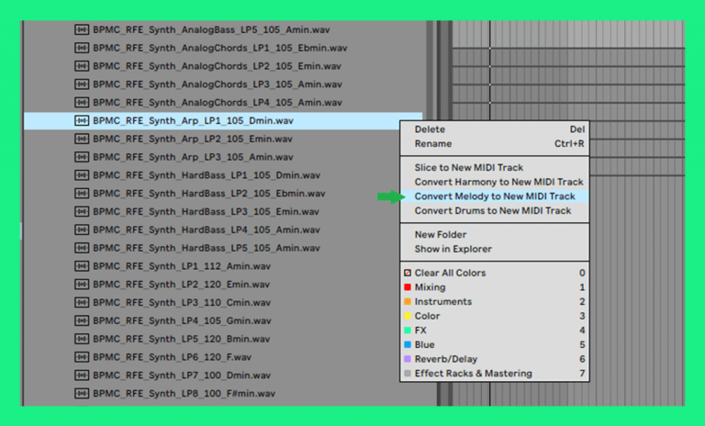This screenshot has height=426, width=705.
Task: Click Show in Explorer option
Action: (x=453, y=249)
